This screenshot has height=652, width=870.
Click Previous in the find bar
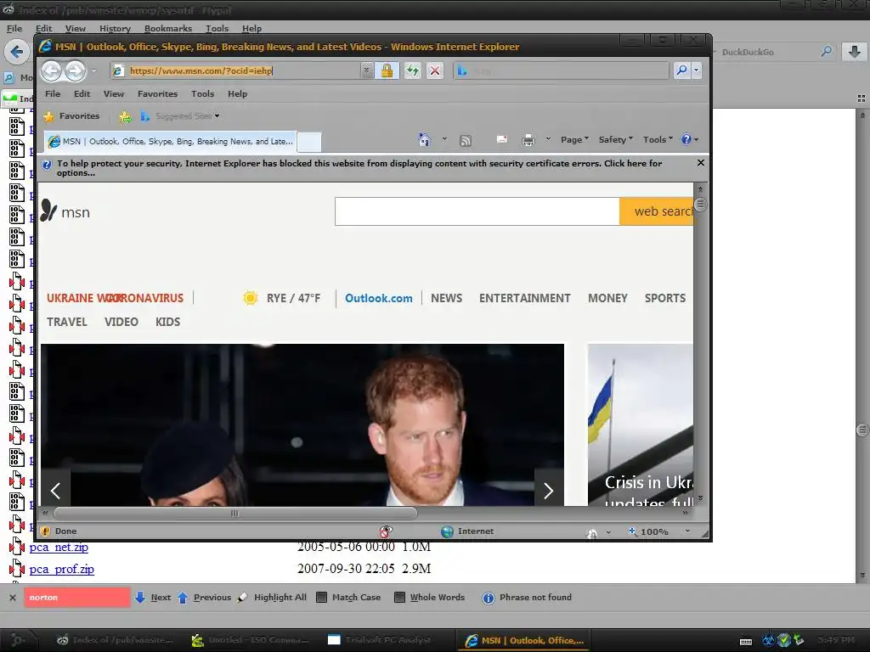coord(204,598)
